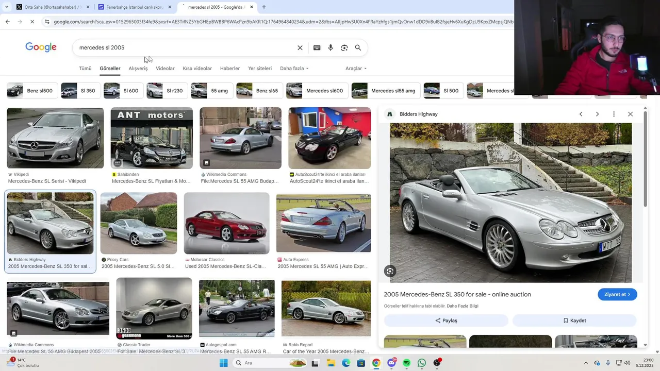Open the ANT motors Sahibinden thumbnail

[x=152, y=138]
